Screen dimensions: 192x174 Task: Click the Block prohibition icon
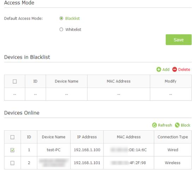[177, 125]
